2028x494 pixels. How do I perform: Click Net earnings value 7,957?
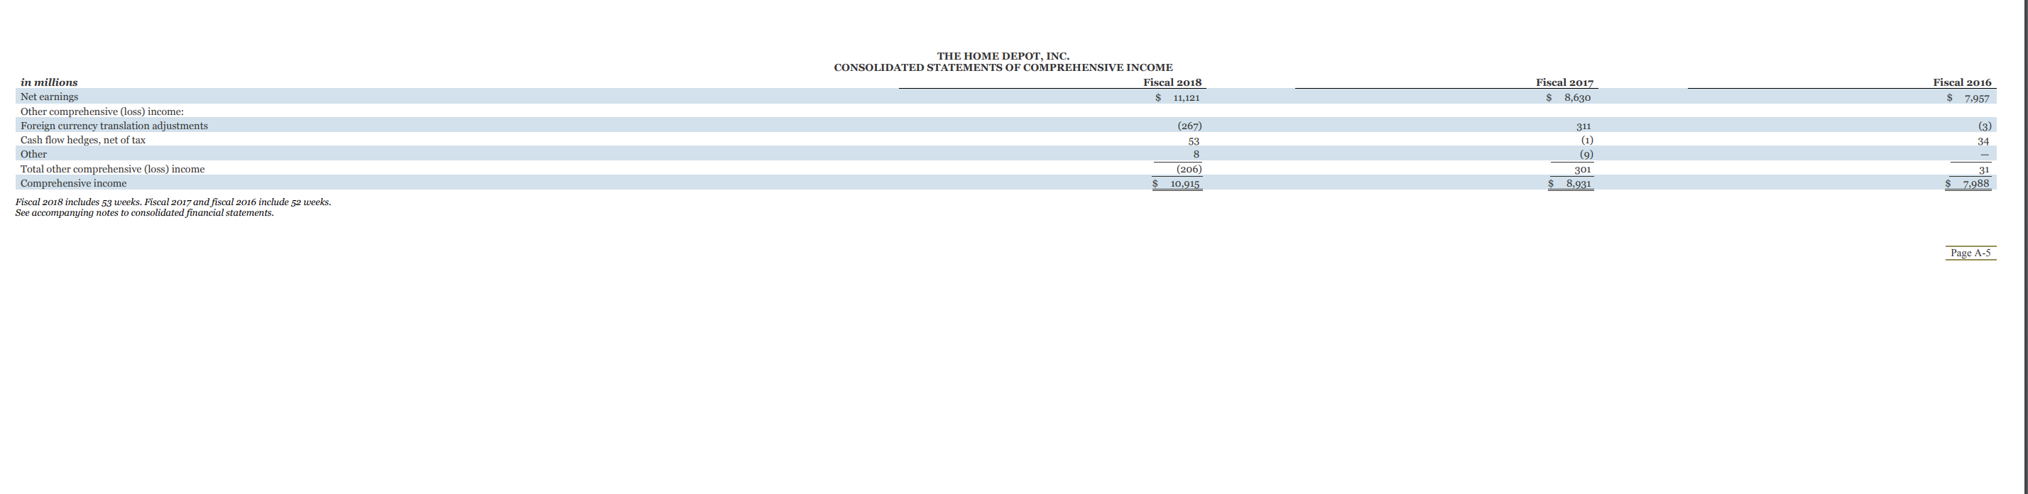[1976, 99]
